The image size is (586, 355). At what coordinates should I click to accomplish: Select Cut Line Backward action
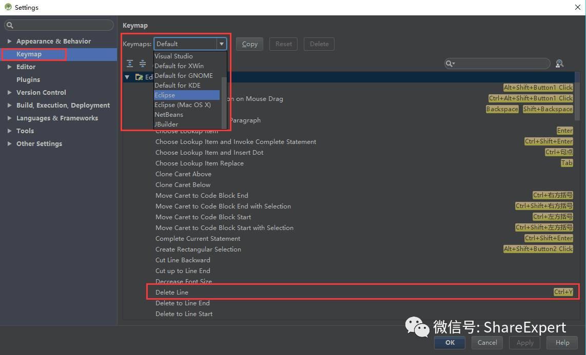click(183, 260)
